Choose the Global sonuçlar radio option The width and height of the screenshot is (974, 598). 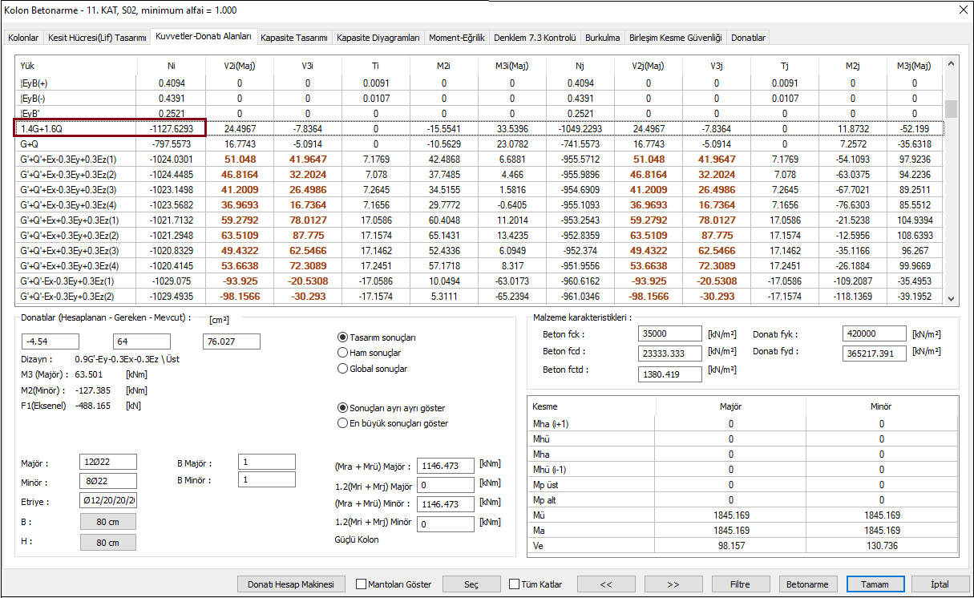343,369
